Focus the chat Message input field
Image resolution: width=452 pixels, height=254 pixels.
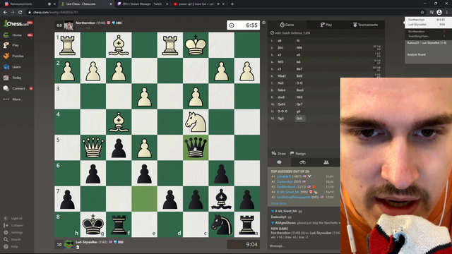tap(304, 246)
